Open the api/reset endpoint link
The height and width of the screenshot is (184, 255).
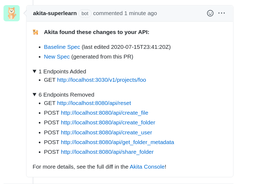(94, 103)
